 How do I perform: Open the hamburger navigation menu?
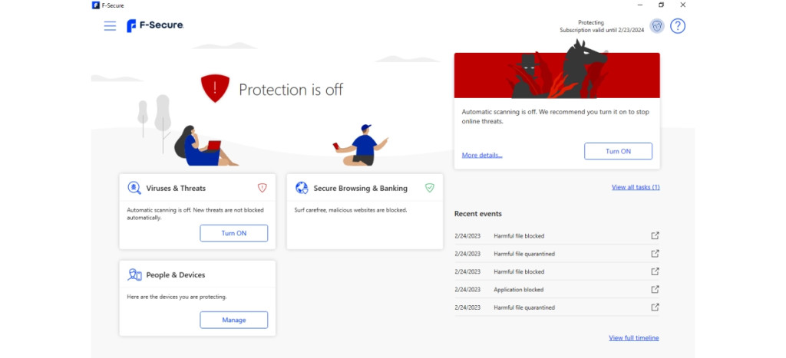(x=110, y=26)
